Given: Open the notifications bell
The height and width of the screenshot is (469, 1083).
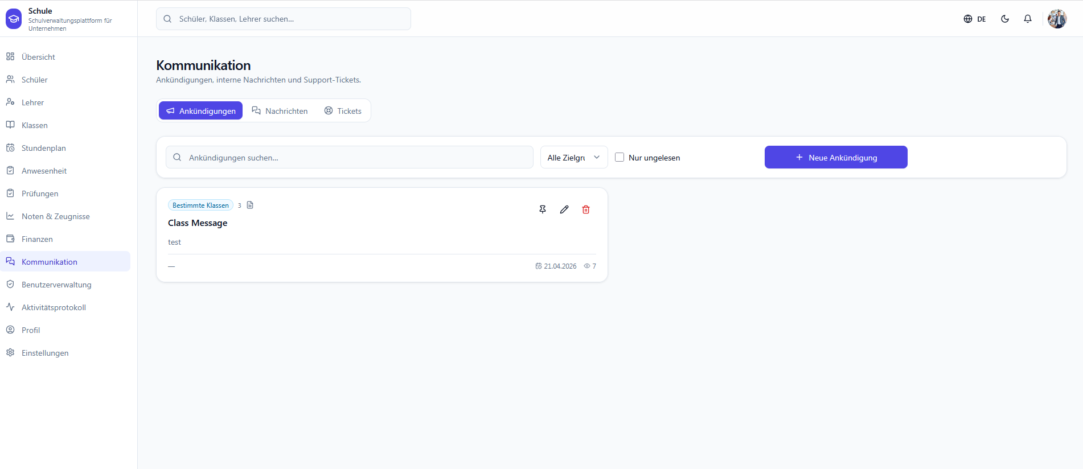Looking at the screenshot, I should pyautogui.click(x=1028, y=19).
